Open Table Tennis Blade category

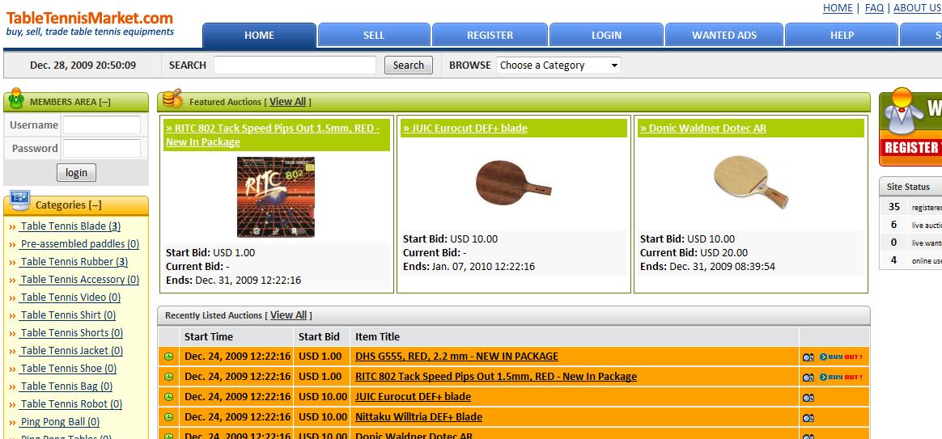pos(70,226)
